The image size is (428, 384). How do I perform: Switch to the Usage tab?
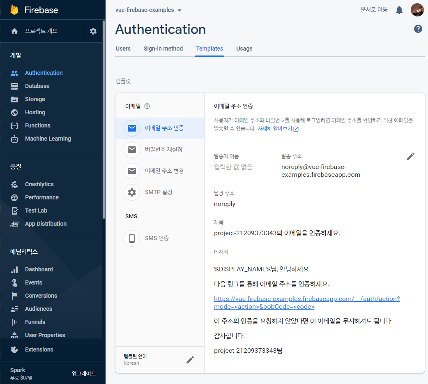click(244, 49)
